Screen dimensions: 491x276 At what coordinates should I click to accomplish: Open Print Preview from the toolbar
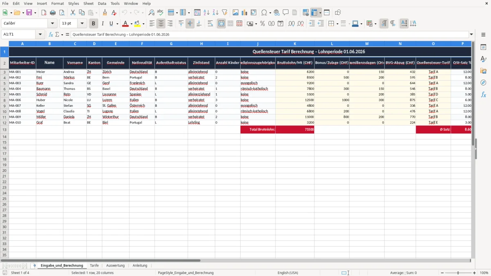(62, 13)
